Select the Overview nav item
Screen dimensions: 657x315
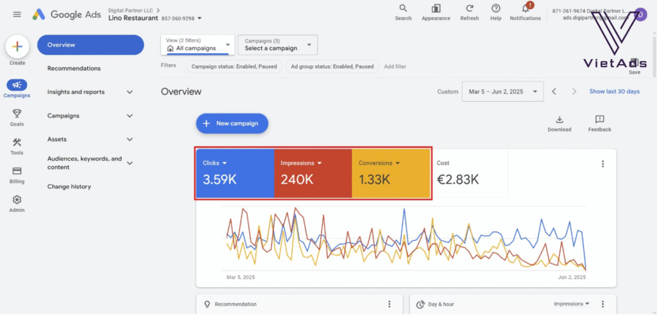click(90, 45)
